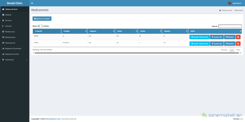This screenshot has height=122, width=245.
Task: Focus the Search input field
Action: [230, 26]
